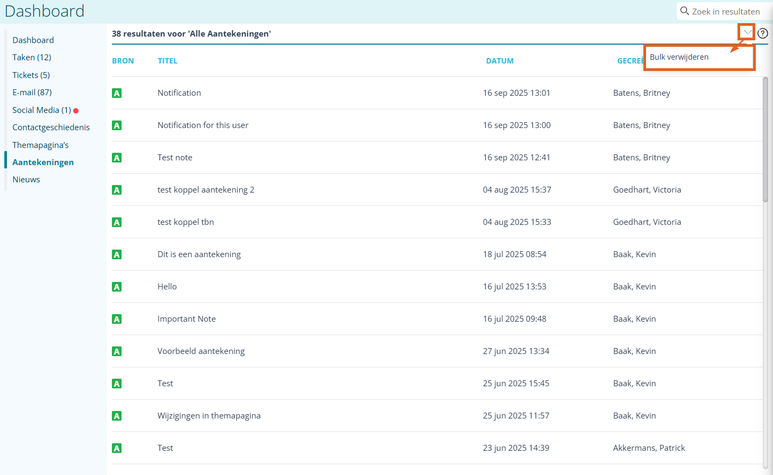Click the green A icon beside Notification
The width and height of the screenshot is (773, 475).
click(x=117, y=93)
